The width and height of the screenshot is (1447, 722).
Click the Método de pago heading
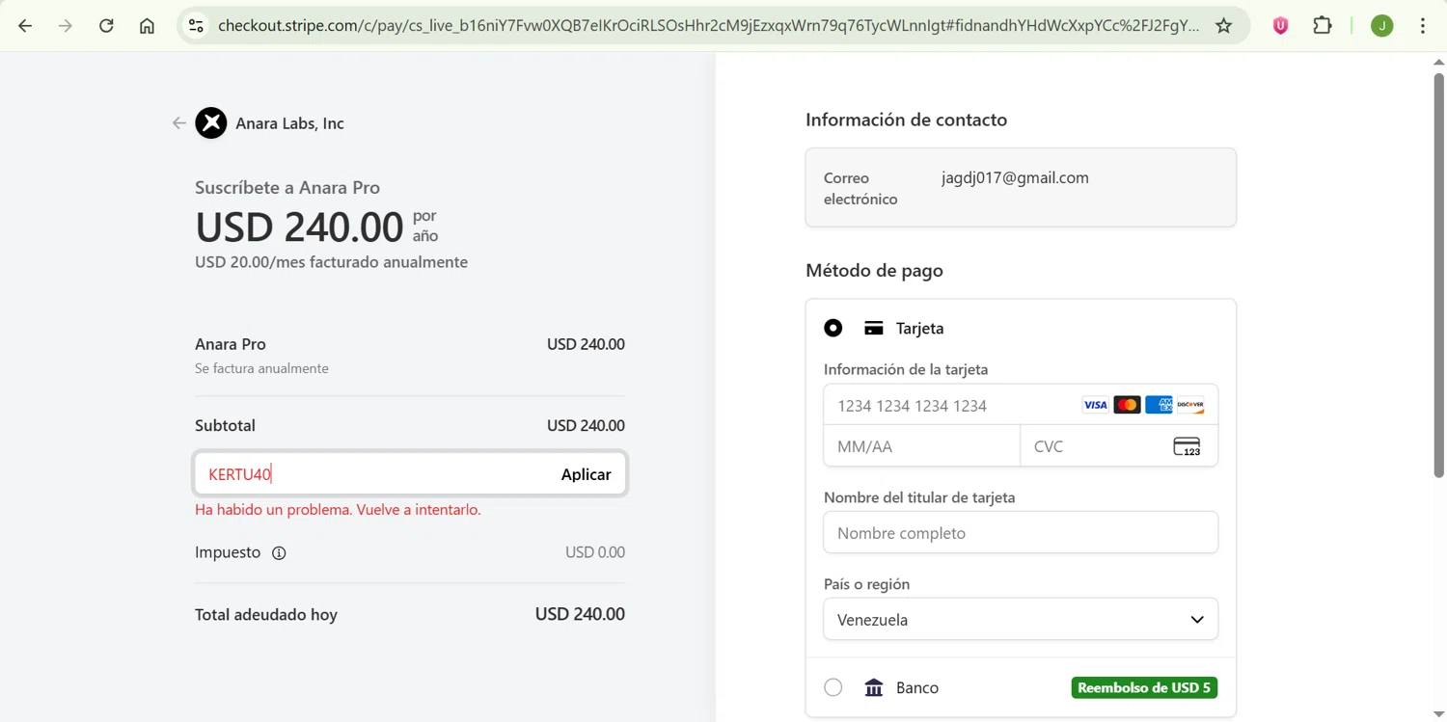pyautogui.click(x=874, y=270)
